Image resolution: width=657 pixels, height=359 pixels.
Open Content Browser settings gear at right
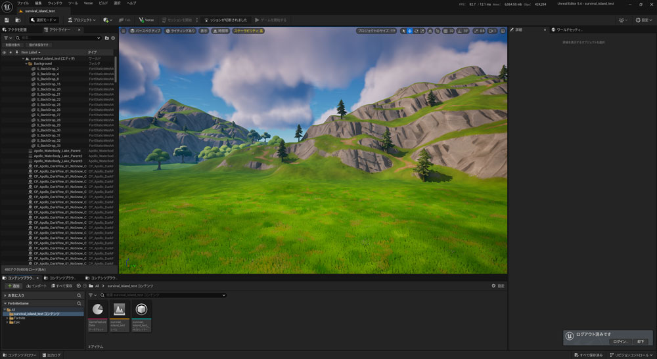[498, 286]
